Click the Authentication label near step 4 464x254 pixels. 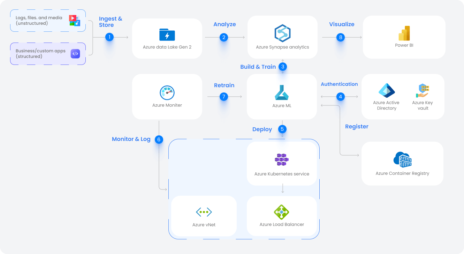tap(340, 84)
